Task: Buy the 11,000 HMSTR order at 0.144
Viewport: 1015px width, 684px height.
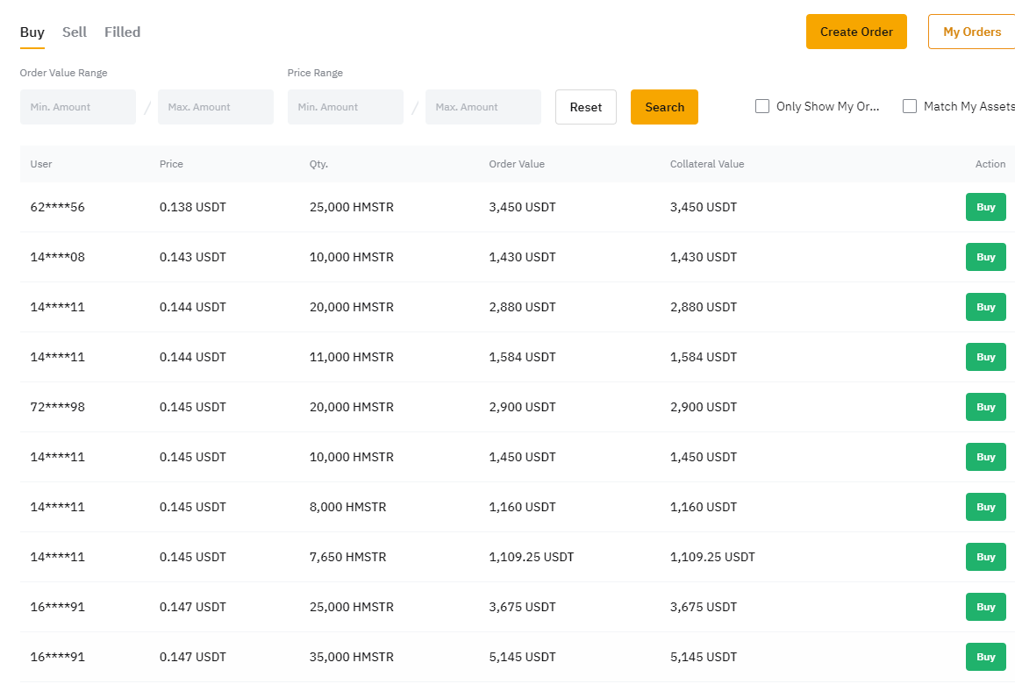Action: pyautogui.click(x=985, y=357)
